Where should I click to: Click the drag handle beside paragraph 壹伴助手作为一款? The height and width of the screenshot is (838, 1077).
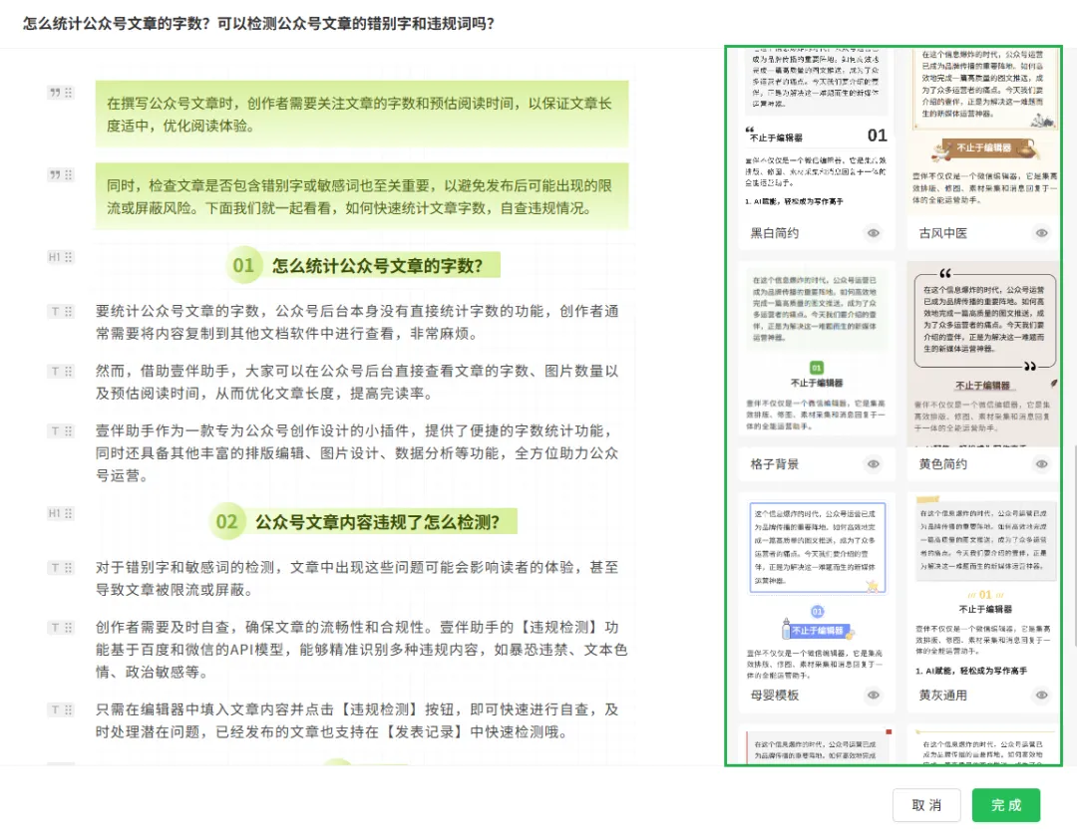[x=69, y=431]
